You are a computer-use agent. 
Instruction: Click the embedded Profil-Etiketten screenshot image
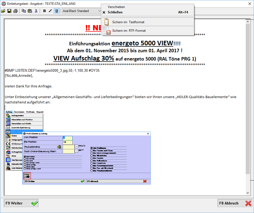(x=78, y=147)
